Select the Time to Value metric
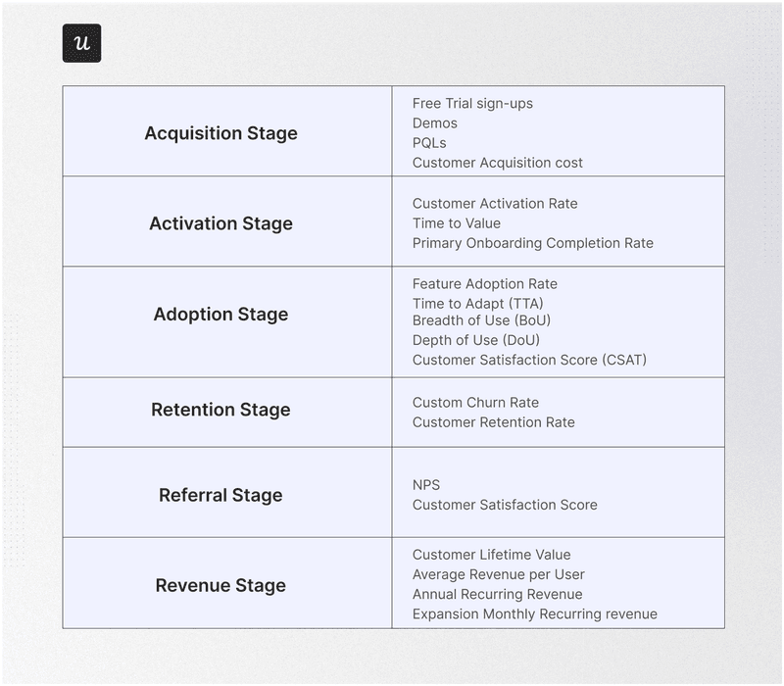This screenshot has height=686, width=784. [x=457, y=223]
